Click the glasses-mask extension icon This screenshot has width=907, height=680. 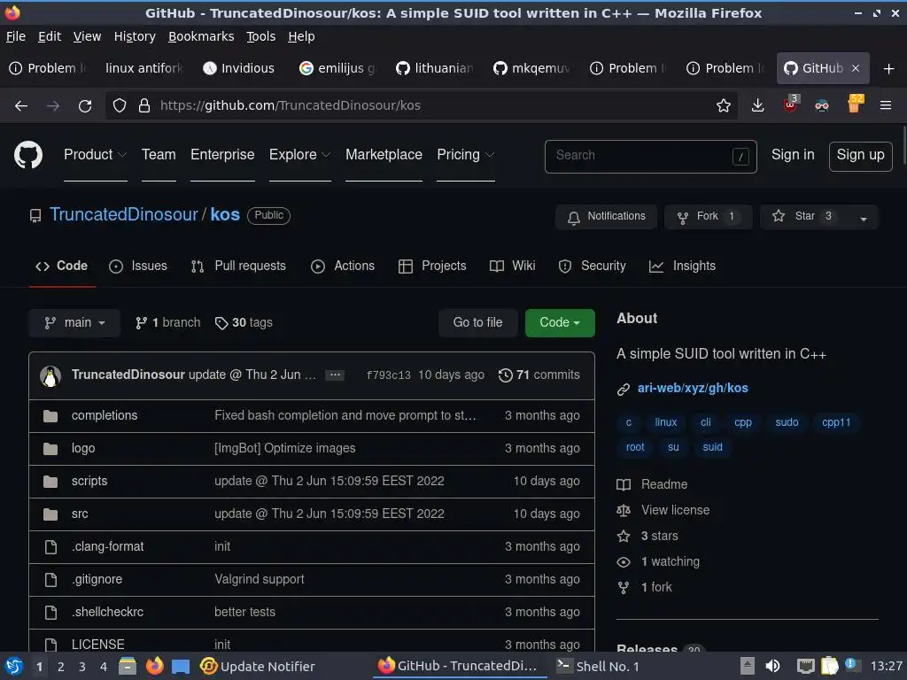click(x=821, y=106)
